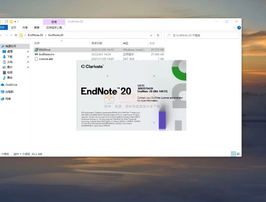Viewport: 266px width, 202px height.
Task: Switch to the 查看 ribbon tab
Action: coord(37,27)
